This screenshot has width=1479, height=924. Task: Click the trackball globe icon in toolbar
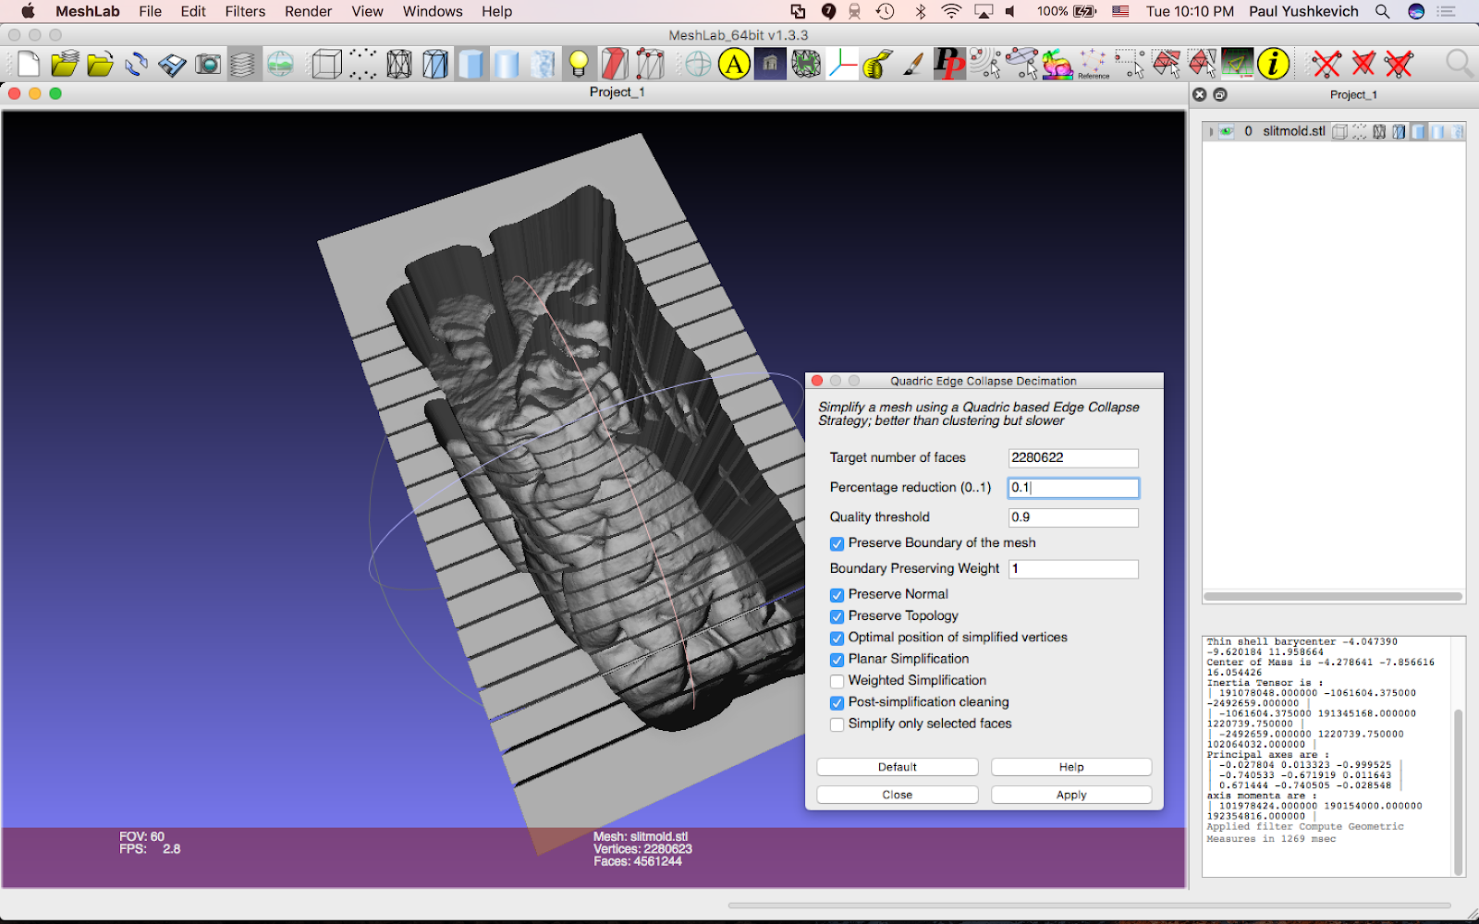point(698,64)
